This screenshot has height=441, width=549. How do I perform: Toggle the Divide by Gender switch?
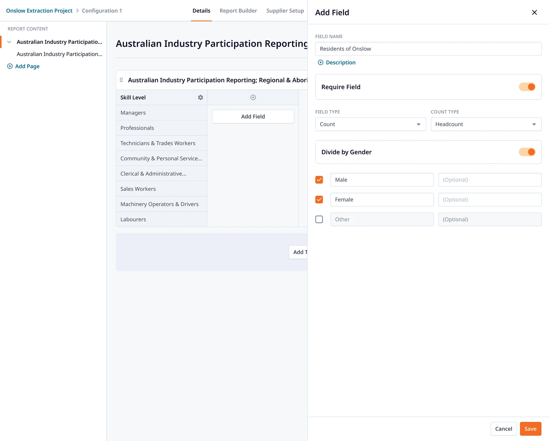(x=527, y=152)
